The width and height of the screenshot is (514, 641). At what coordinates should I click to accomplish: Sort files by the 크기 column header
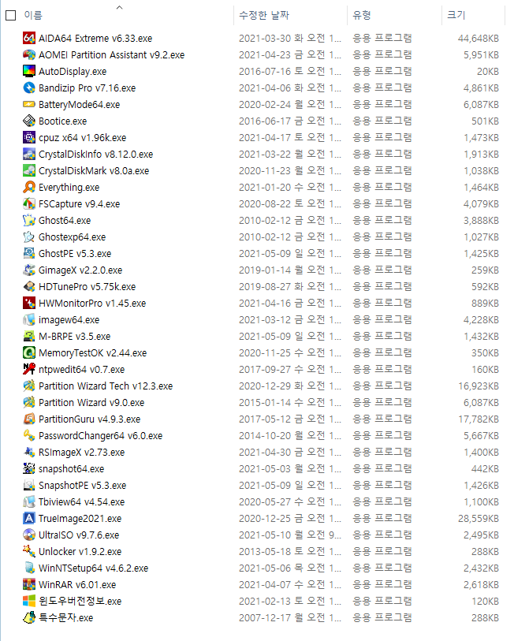pyautogui.click(x=456, y=16)
